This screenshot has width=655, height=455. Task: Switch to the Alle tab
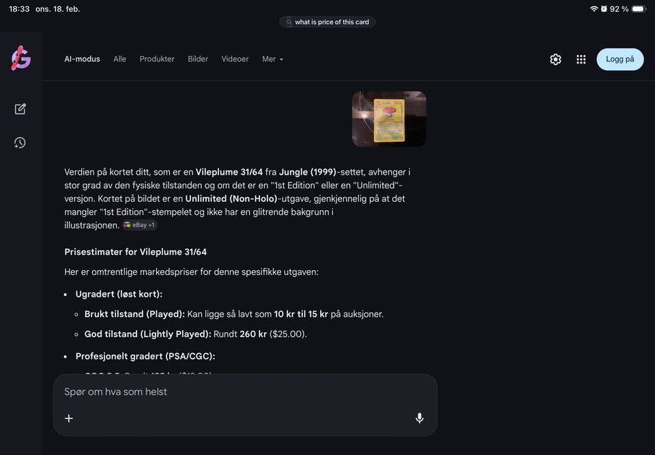point(119,59)
